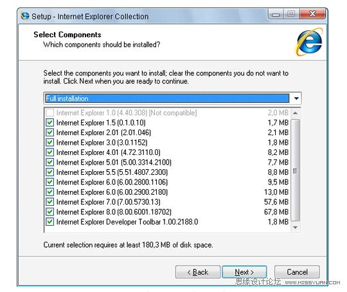Tick the Internet Explorer 1.0 checkbox
The height and width of the screenshot is (292, 347).
[49, 113]
